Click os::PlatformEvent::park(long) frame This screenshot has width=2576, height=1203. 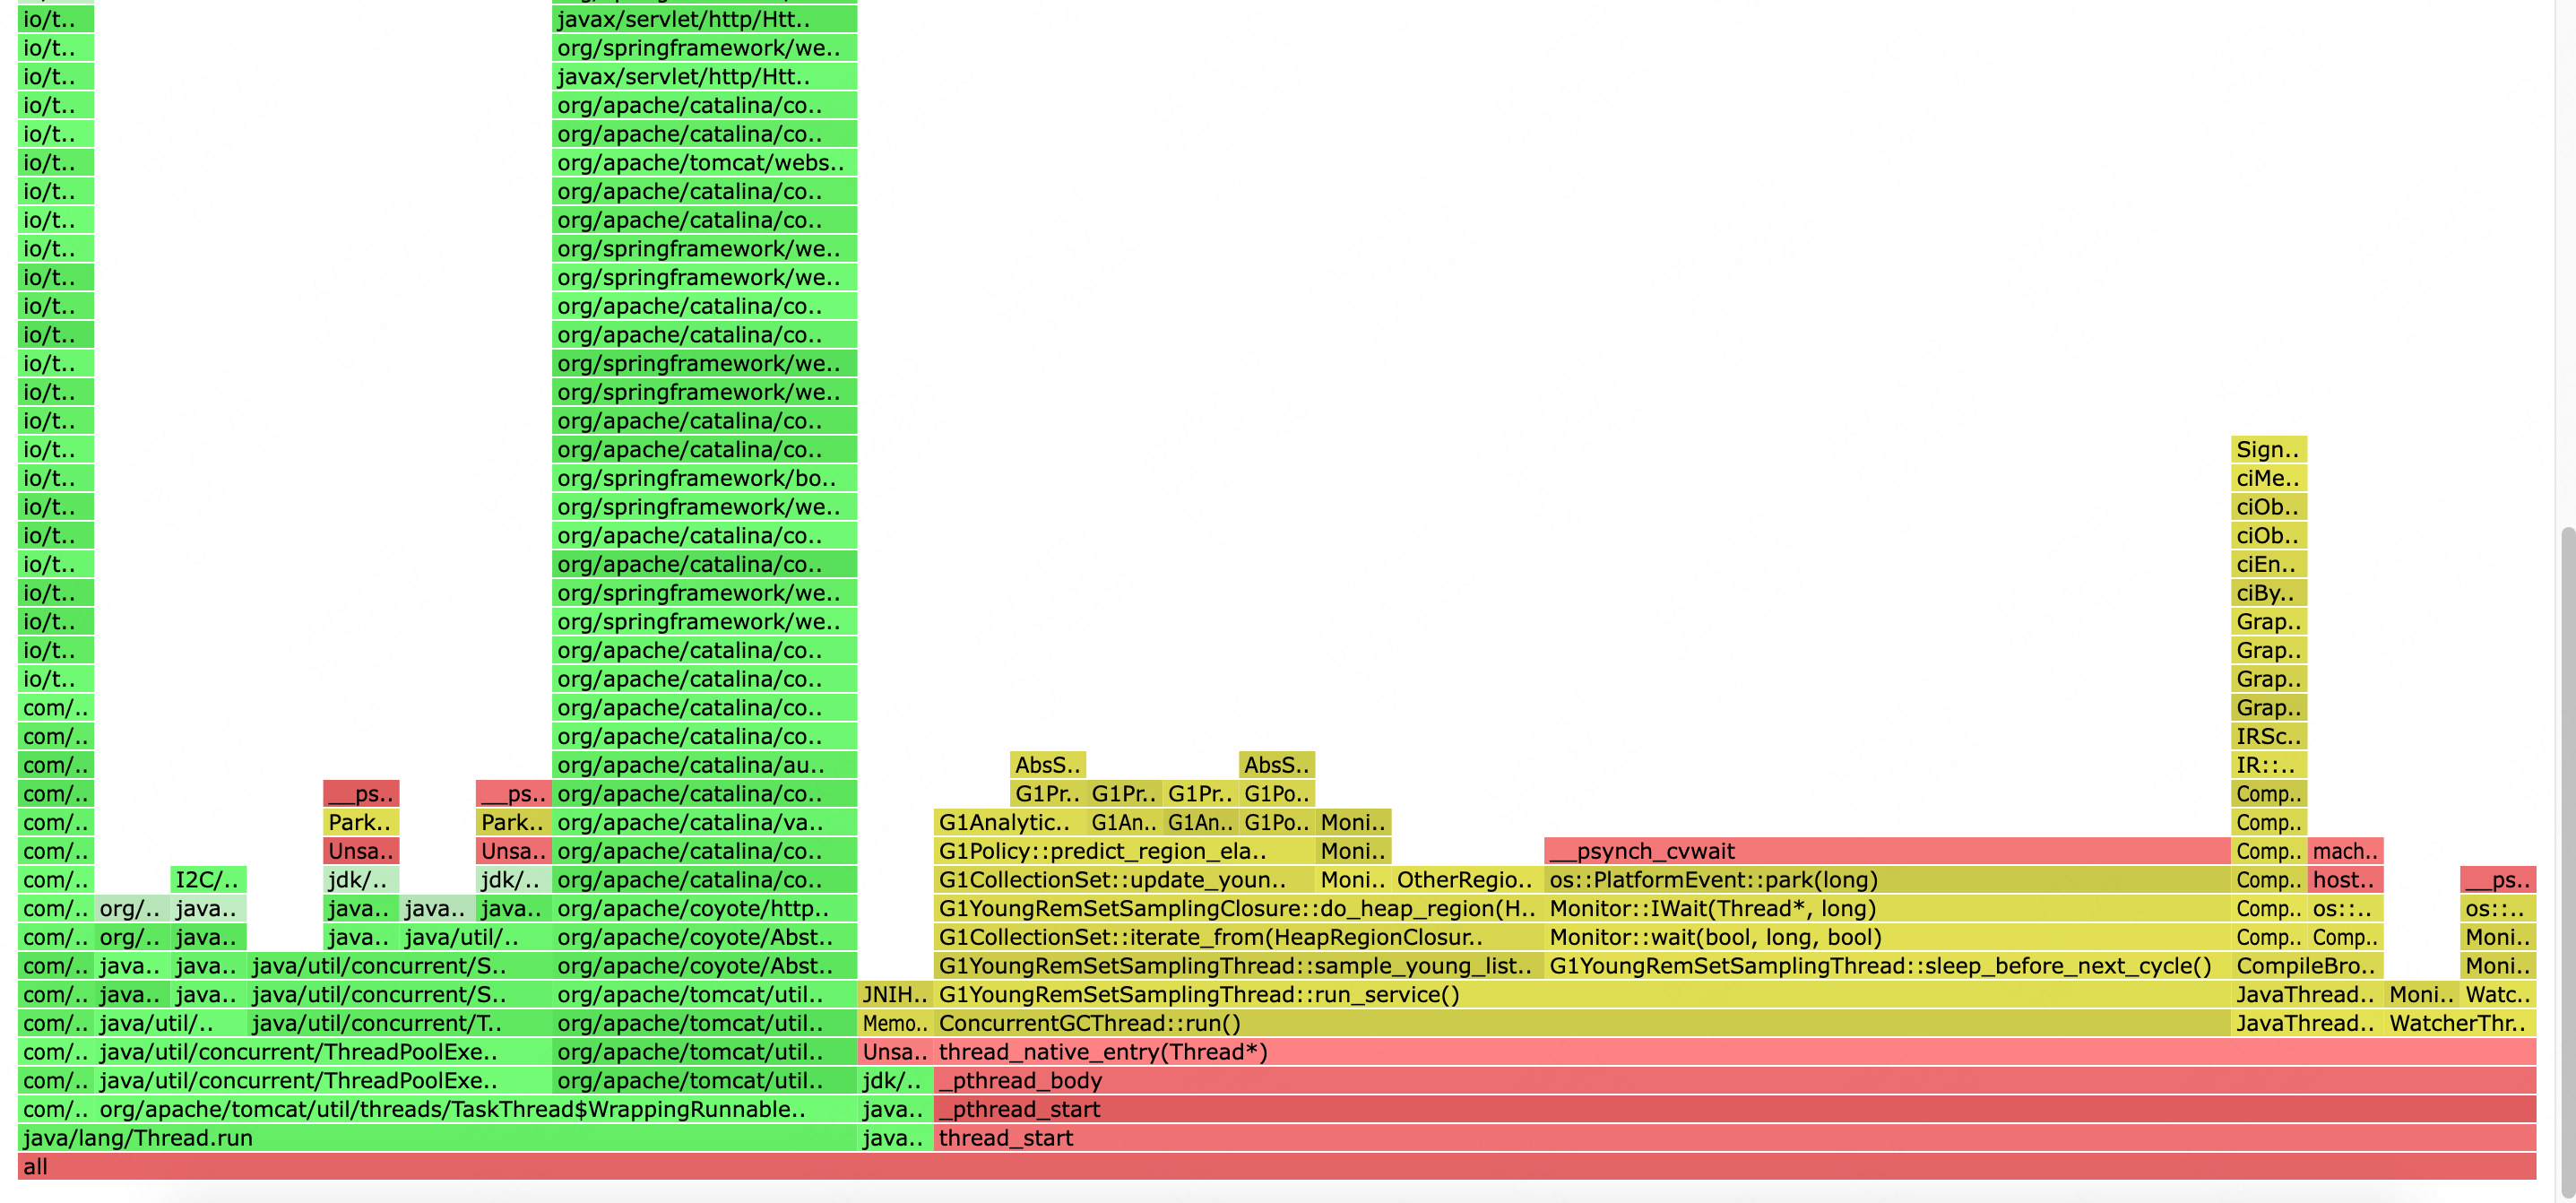[1886, 880]
